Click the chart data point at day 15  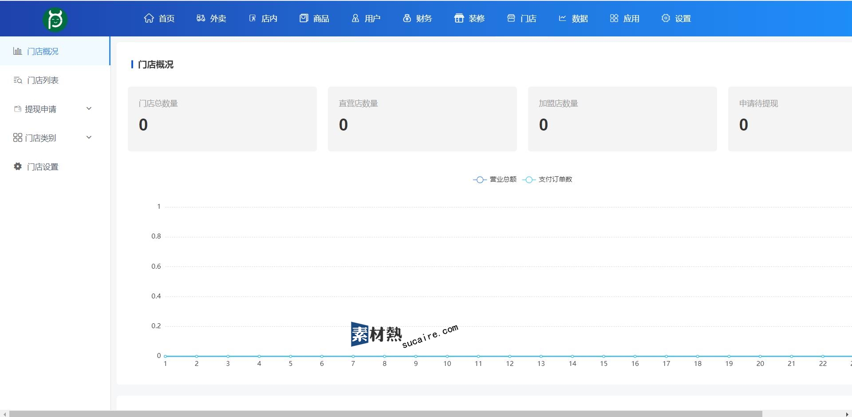click(604, 356)
